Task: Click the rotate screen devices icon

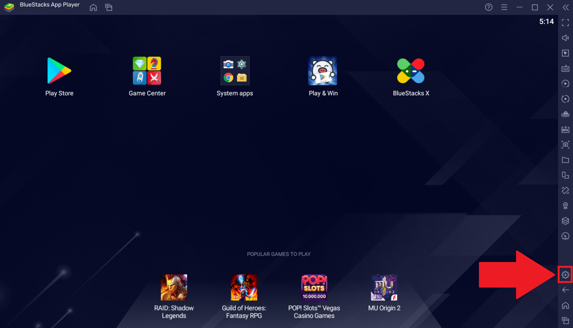Action: point(565,175)
